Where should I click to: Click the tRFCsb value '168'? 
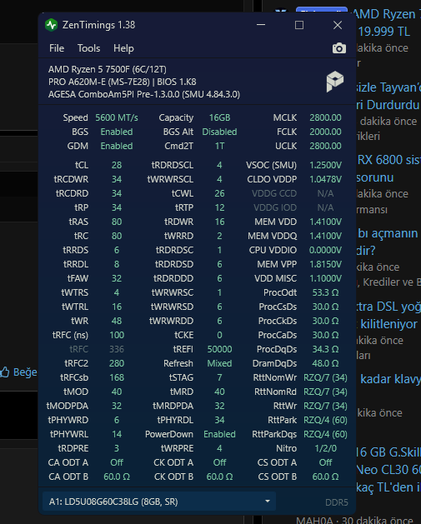[117, 377]
